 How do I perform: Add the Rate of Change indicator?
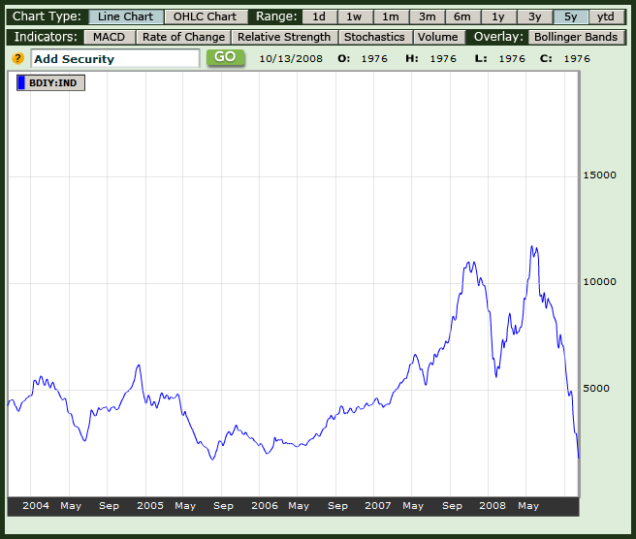click(183, 37)
